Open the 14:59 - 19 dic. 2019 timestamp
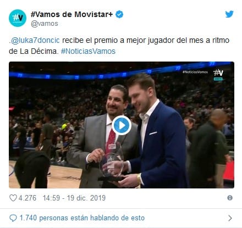 point(74,198)
